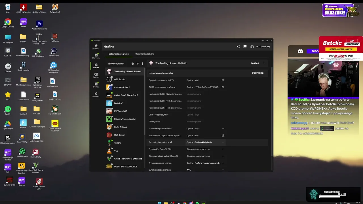Open the System sidebar icon
This screenshot has width=363, height=204.
tap(96, 75)
